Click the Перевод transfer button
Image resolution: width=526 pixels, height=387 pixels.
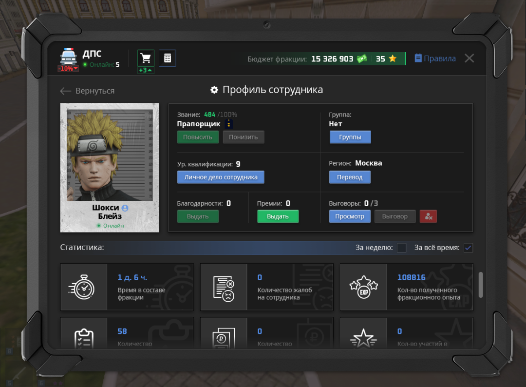click(x=350, y=177)
